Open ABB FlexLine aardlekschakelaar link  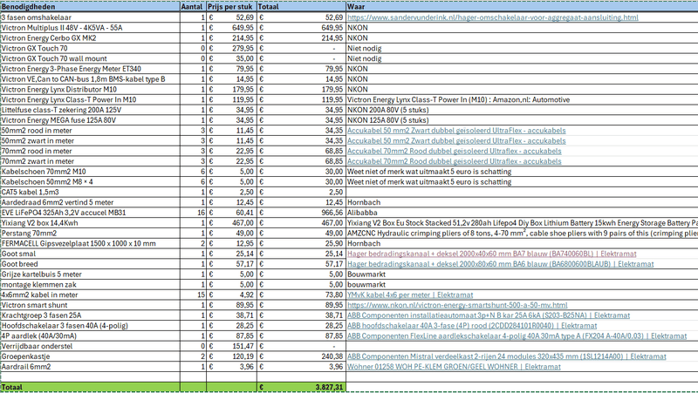click(x=517, y=335)
